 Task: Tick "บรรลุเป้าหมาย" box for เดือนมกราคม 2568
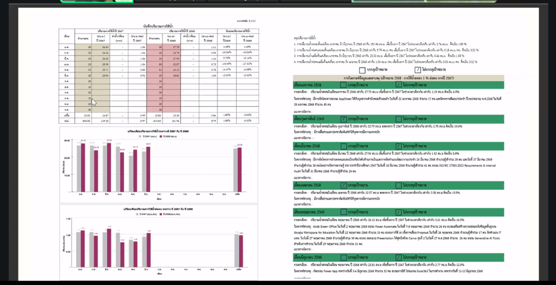pyautogui.click(x=344, y=85)
